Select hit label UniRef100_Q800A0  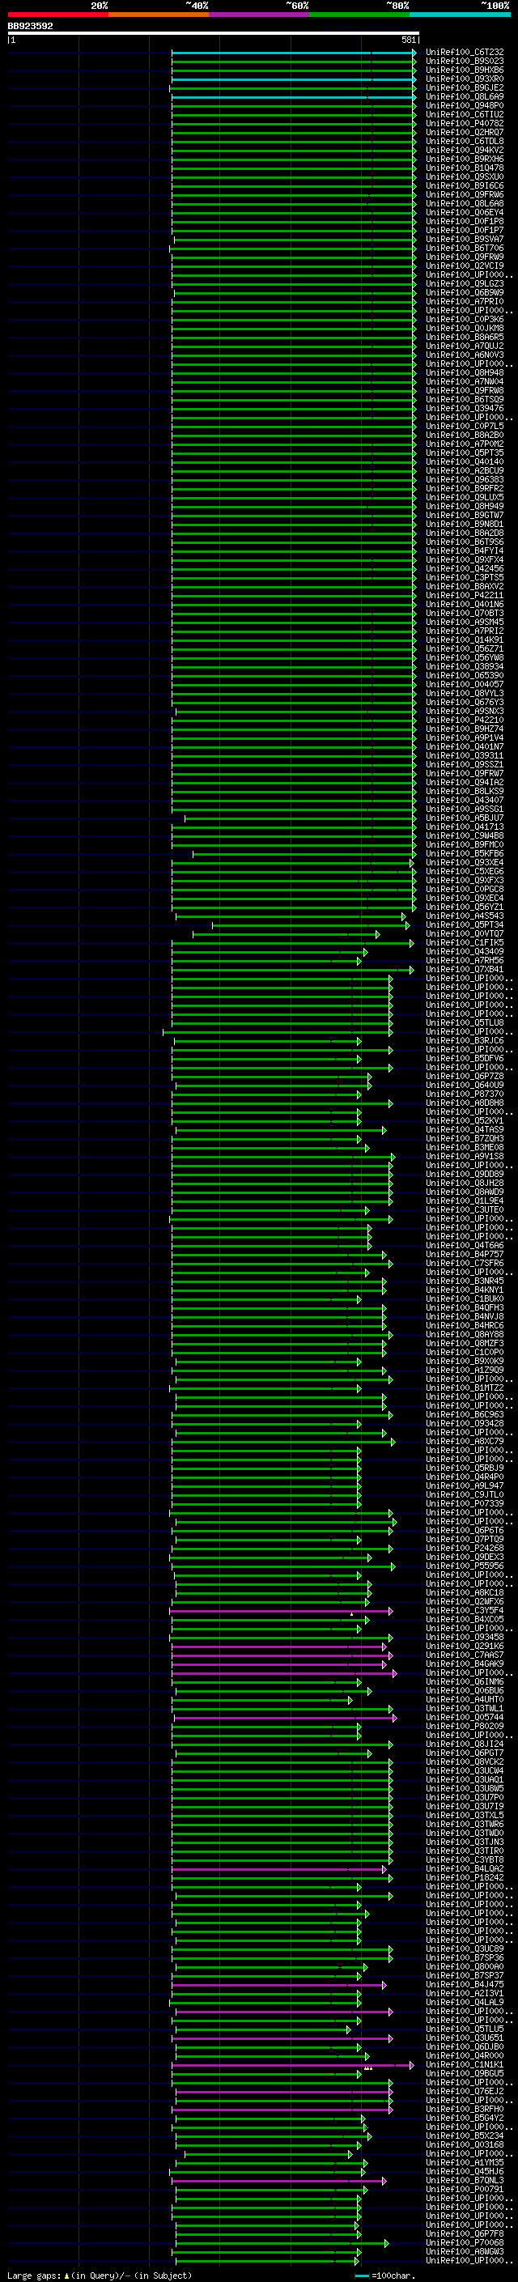[x=465, y=1966]
